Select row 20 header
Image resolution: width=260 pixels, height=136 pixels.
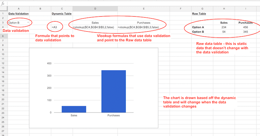3,99
